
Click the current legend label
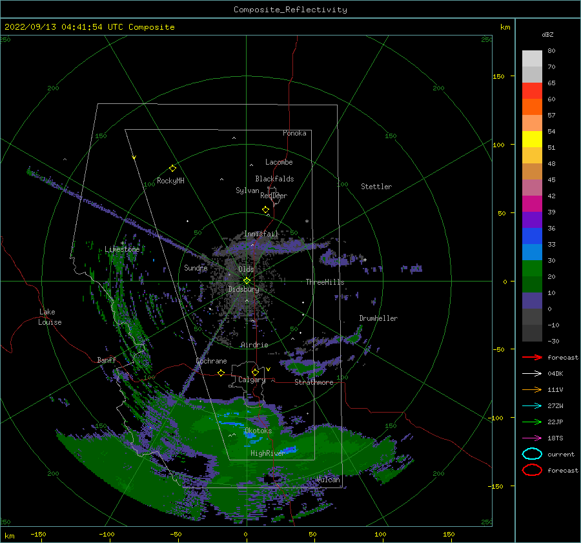(561, 454)
